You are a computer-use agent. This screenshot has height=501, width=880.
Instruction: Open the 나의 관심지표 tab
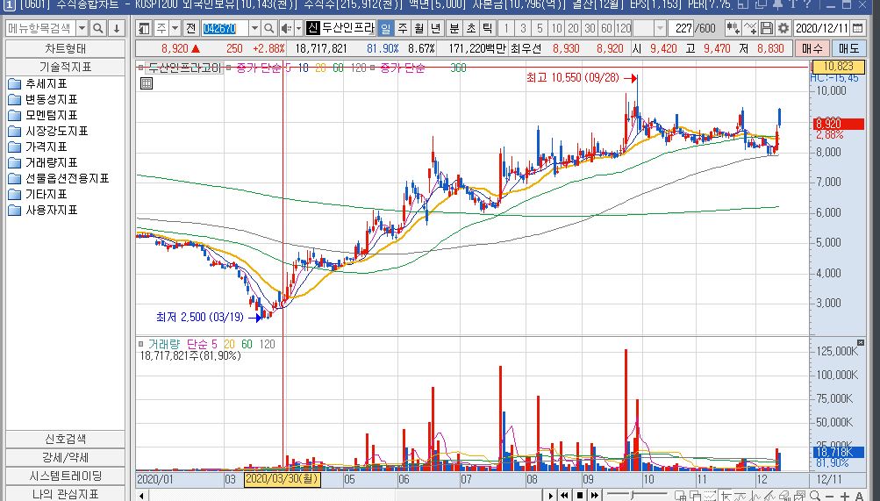coord(65,494)
